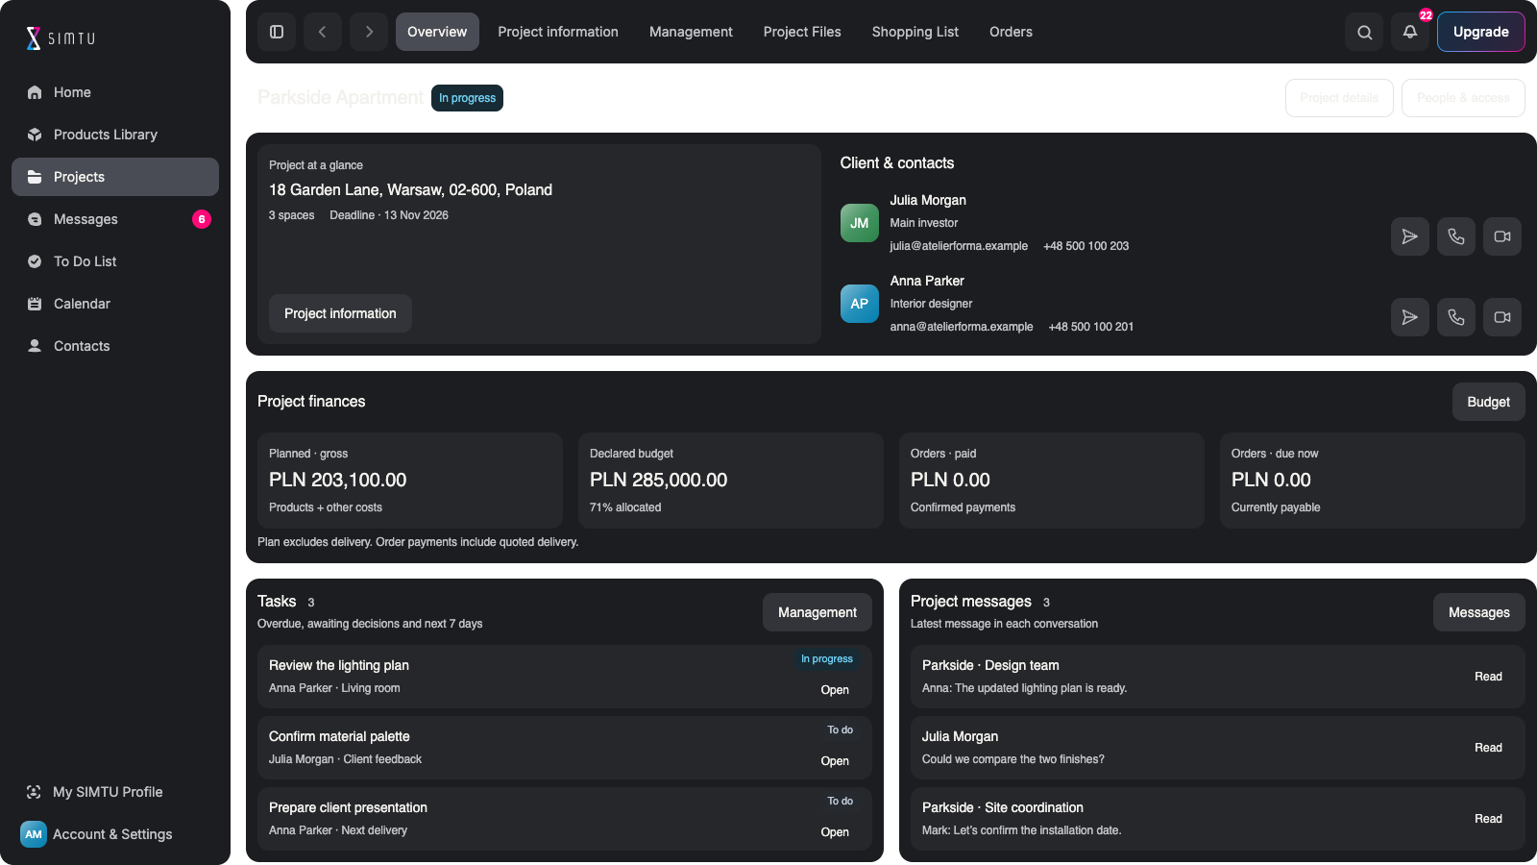Open the To Do List
The image size is (1537, 865).
(x=115, y=261)
